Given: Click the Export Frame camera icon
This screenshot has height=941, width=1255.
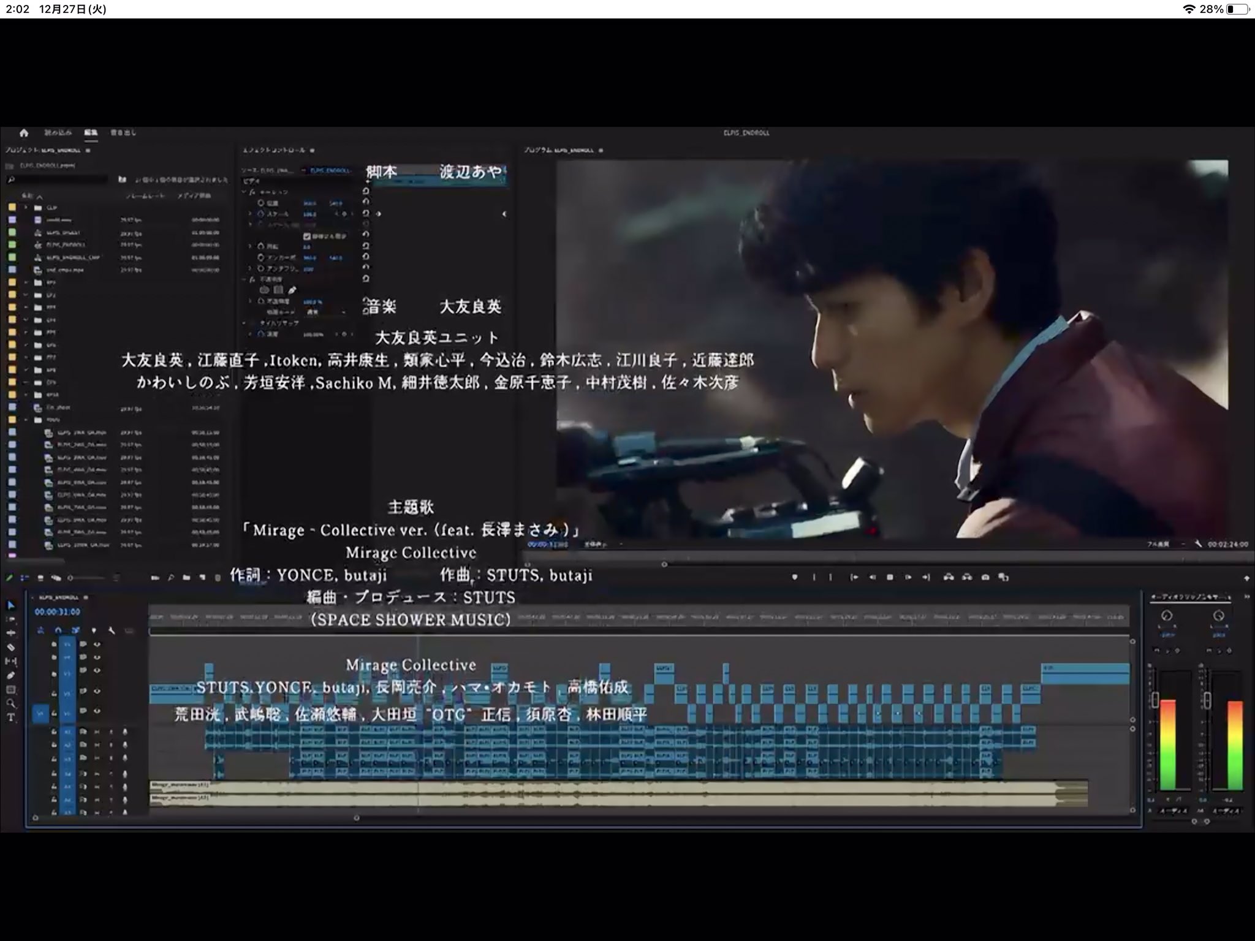Looking at the screenshot, I should 985,577.
